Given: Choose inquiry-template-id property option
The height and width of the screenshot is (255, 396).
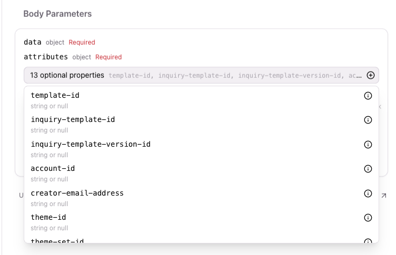Looking at the screenshot, I should tap(73, 120).
